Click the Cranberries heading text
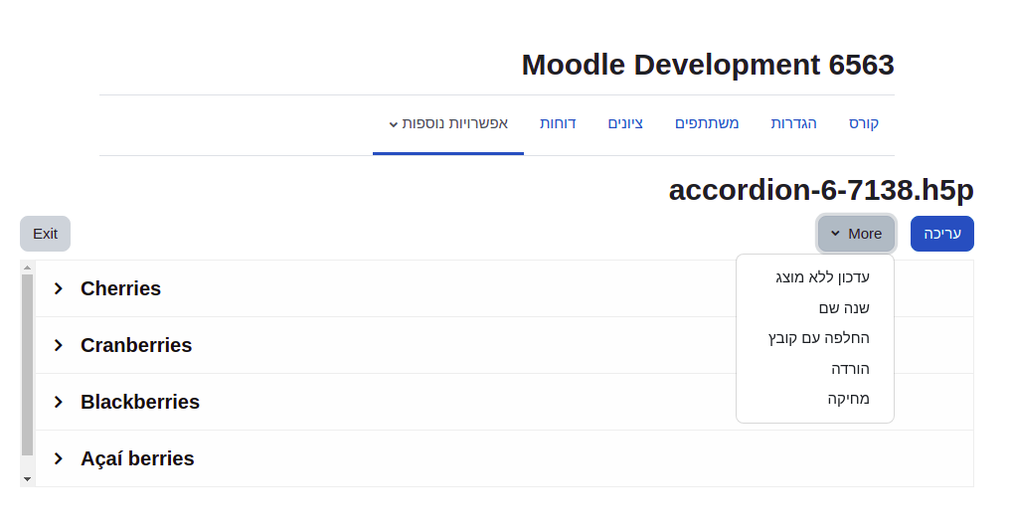This screenshot has height=532, width=1012. pos(136,345)
